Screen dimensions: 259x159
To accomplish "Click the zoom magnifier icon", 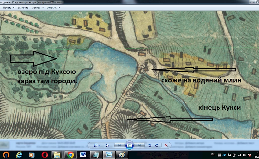I will click(96, 145).
